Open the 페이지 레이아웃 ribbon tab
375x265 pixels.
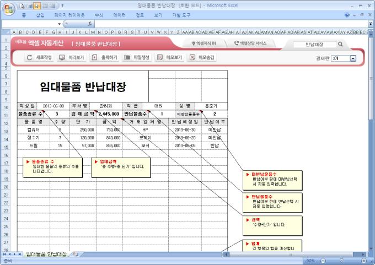tap(69, 15)
